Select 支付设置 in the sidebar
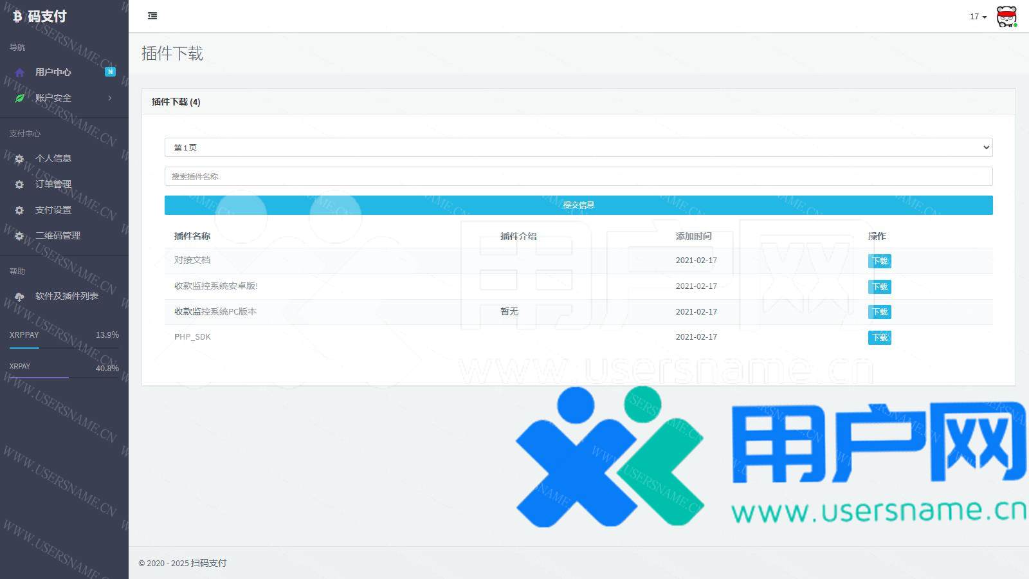1029x579 pixels. point(53,210)
